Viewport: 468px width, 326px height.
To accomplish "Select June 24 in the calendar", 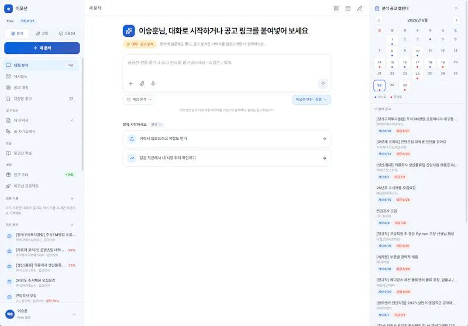I will click(417, 74).
